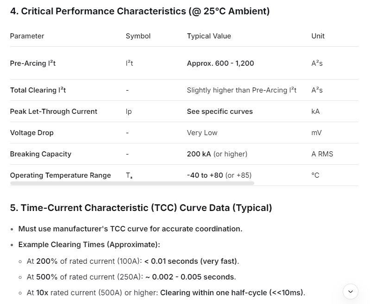The width and height of the screenshot is (383, 304).
Task: Click the Typical Value column header
Action: pos(209,36)
